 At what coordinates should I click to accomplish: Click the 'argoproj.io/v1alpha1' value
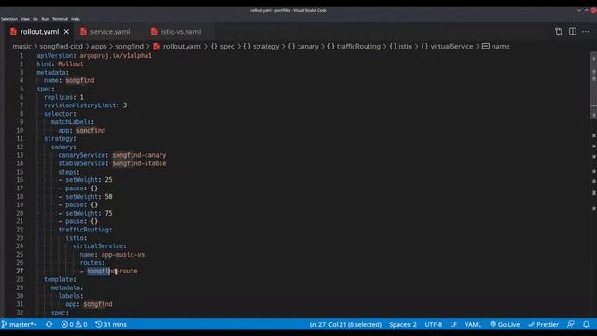[116, 56]
